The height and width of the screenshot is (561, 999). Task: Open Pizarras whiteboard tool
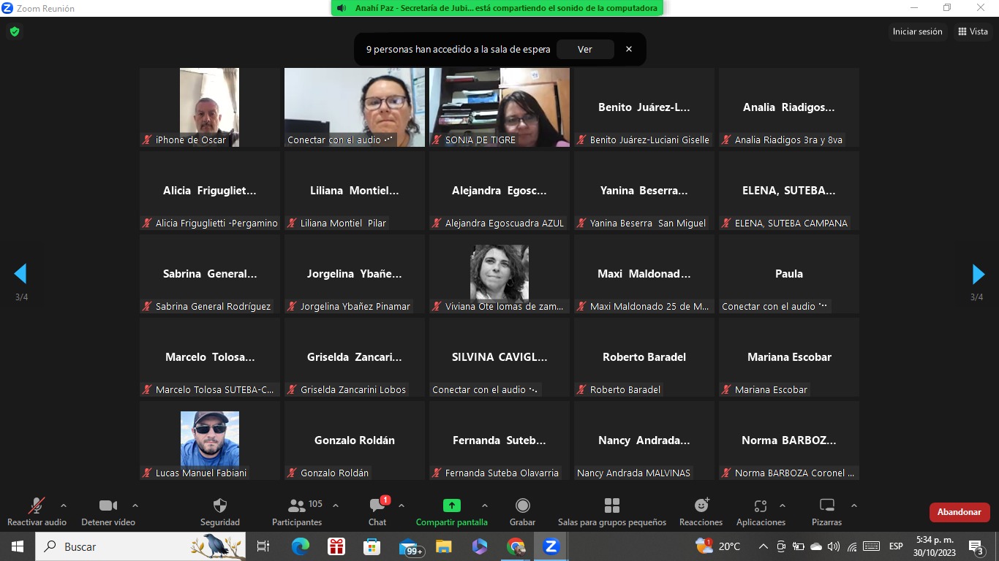(826, 506)
